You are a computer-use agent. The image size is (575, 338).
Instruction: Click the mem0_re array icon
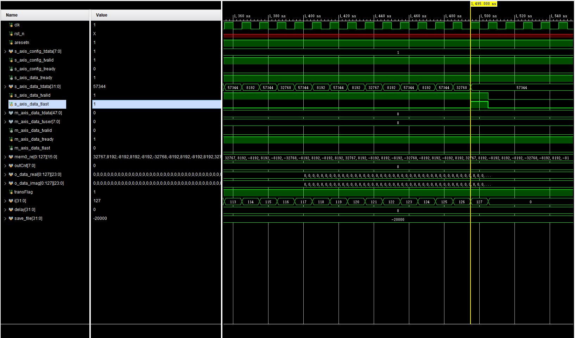(11, 157)
